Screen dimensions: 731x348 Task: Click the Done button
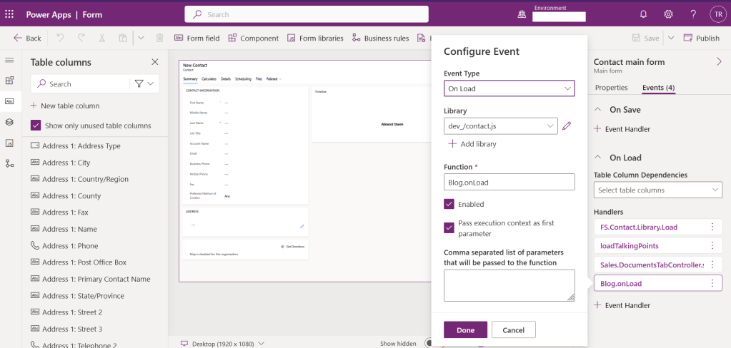click(465, 330)
